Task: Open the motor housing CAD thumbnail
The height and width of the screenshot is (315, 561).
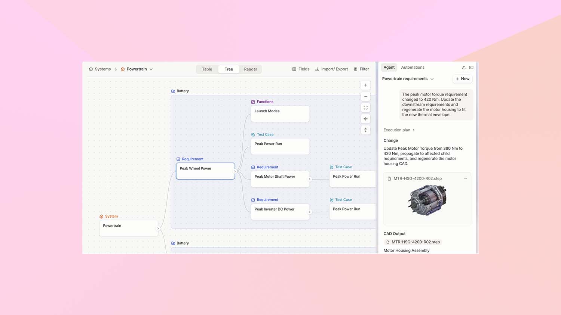Action: [427, 201]
